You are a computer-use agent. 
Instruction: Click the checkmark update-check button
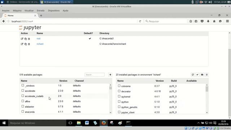[x=197, y=75]
